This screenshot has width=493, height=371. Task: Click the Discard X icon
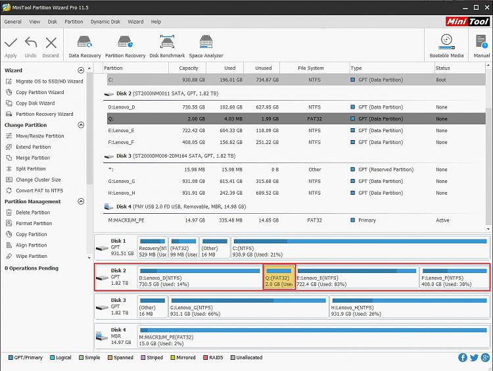[x=51, y=43]
